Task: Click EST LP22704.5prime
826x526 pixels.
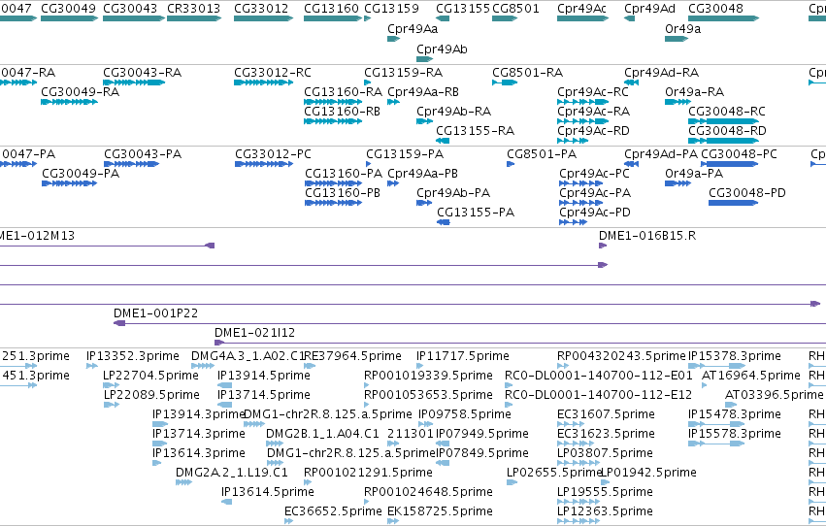Action: click(x=112, y=385)
